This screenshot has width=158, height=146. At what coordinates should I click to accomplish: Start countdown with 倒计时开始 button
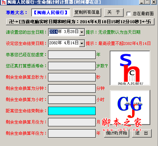117,133
